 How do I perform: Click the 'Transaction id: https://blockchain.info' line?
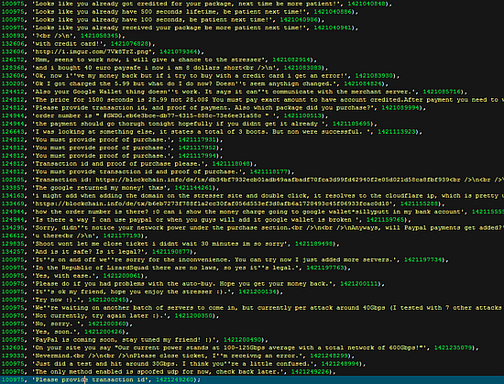click(x=253, y=180)
